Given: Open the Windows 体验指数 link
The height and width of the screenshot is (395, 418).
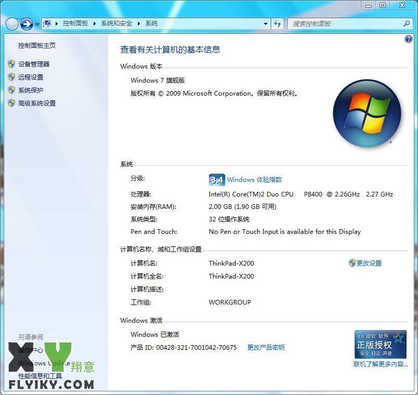Looking at the screenshot, I should 255,180.
